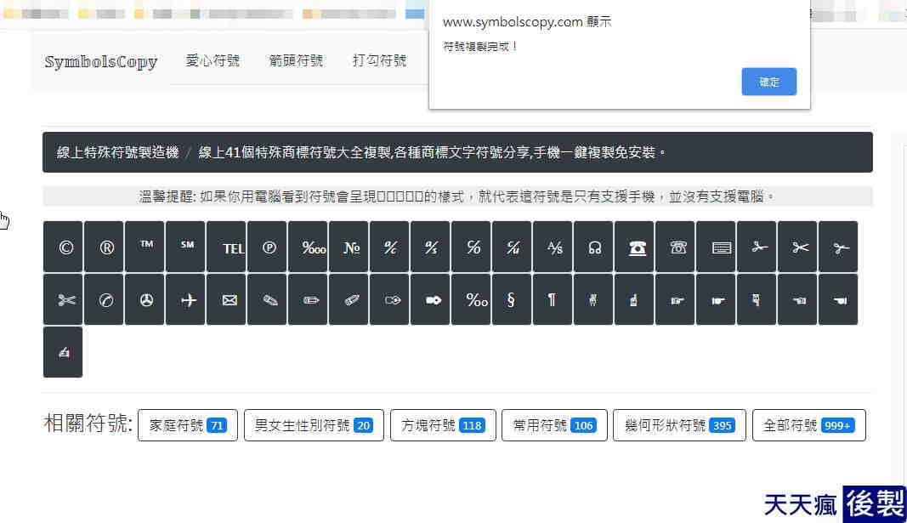This screenshot has width=907, height=523.
Task: Copy the circled telephone handset ✆ symbol
Action: [x=104, y=299]
